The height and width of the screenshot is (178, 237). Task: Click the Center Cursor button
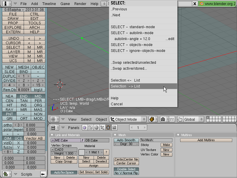tap(126, 163)
